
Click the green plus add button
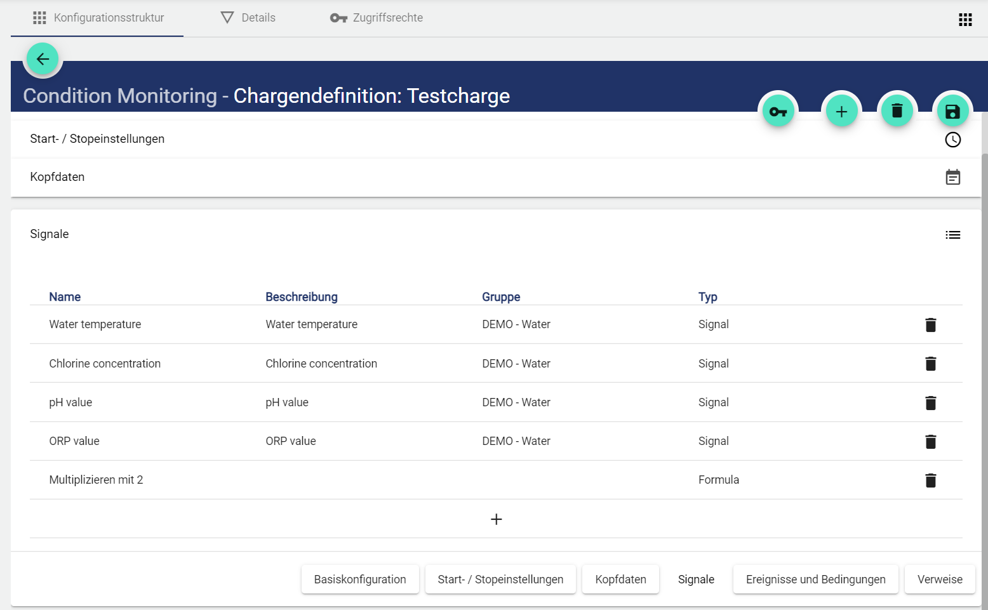click(841, 112)
